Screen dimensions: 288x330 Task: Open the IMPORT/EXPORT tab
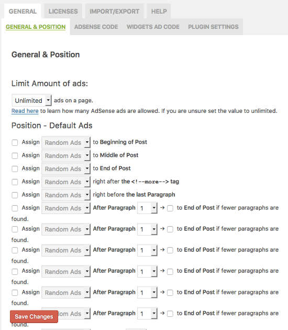(114, 11)
